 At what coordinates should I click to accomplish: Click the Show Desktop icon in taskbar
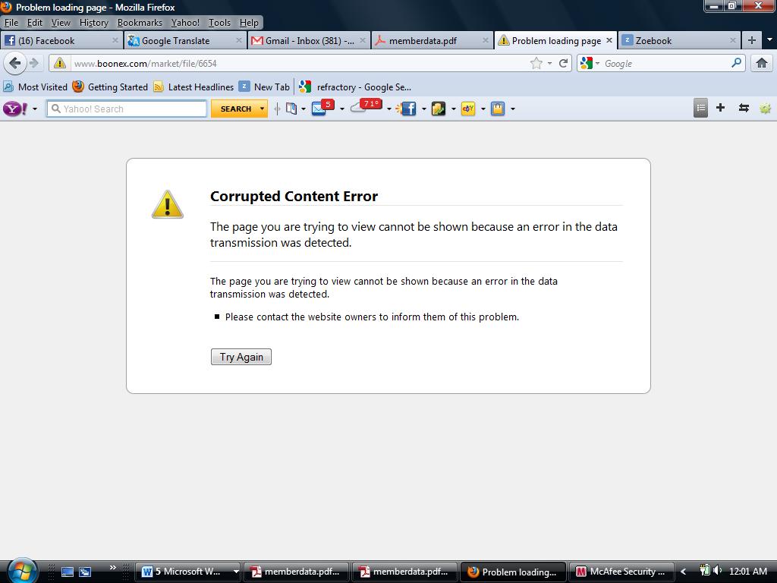tap(68, 572)
